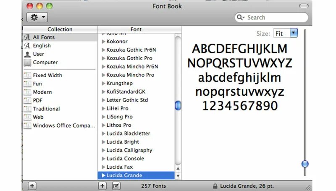336x191 pixels.
Task: Click the All Fonts icon
Action: (x=27, y=37)
